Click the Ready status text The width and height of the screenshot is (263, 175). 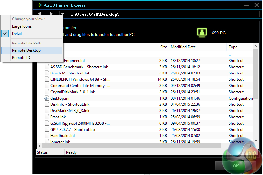(x=71, y=152)
